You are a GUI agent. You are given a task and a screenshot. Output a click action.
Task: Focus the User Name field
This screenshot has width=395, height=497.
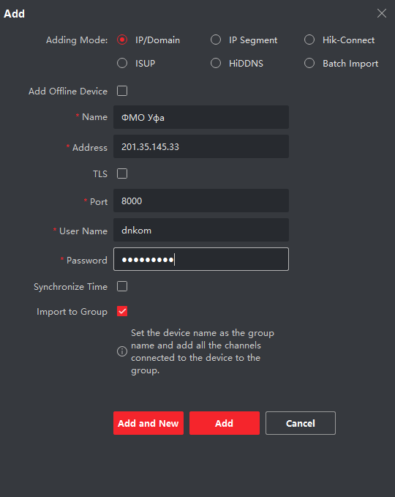(201, 230)
